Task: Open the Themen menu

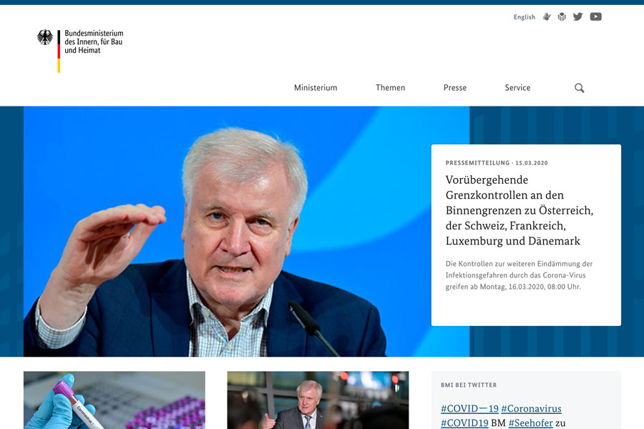Action: tap(390, 88)
